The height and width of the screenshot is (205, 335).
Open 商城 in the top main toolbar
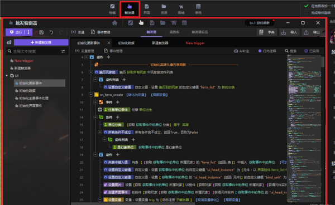pos(181,9)
